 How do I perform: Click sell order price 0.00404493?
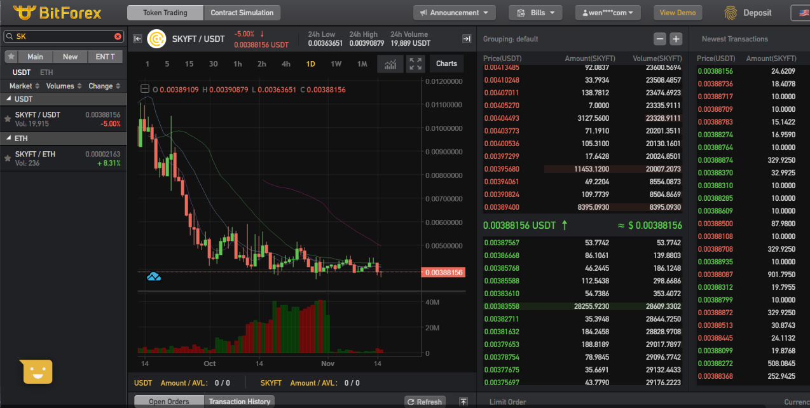coord(502,118)
